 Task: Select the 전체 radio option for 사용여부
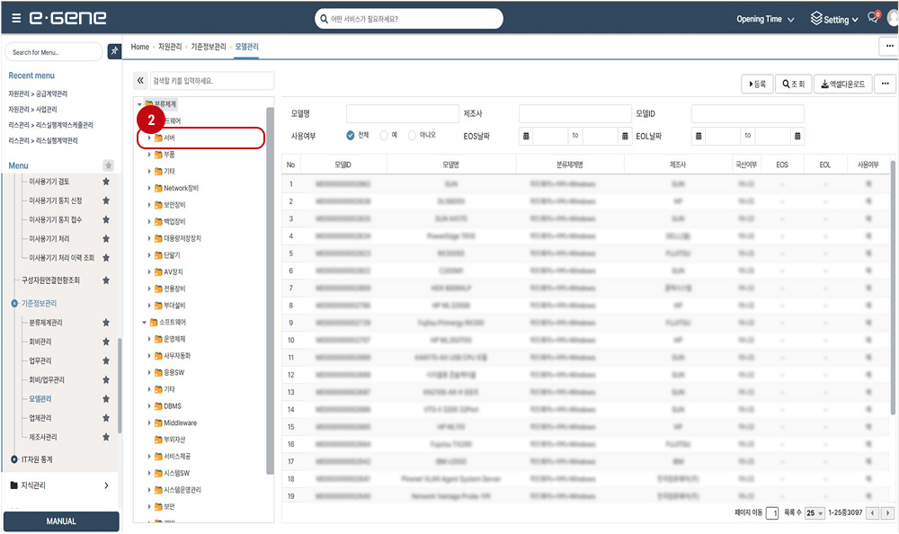tap(351, 136)
